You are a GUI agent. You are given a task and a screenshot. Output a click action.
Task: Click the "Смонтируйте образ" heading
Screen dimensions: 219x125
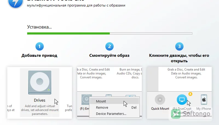[x=109, y=55]
